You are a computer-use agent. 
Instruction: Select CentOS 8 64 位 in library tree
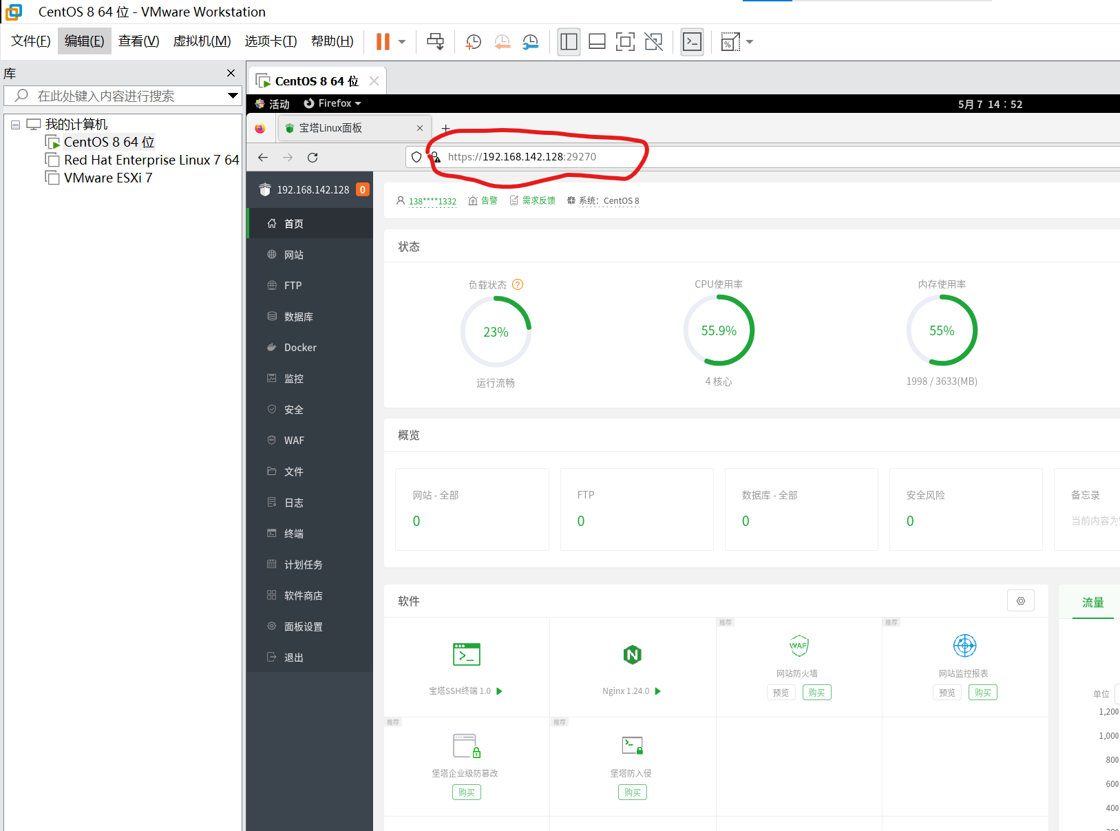coord(109,142)
